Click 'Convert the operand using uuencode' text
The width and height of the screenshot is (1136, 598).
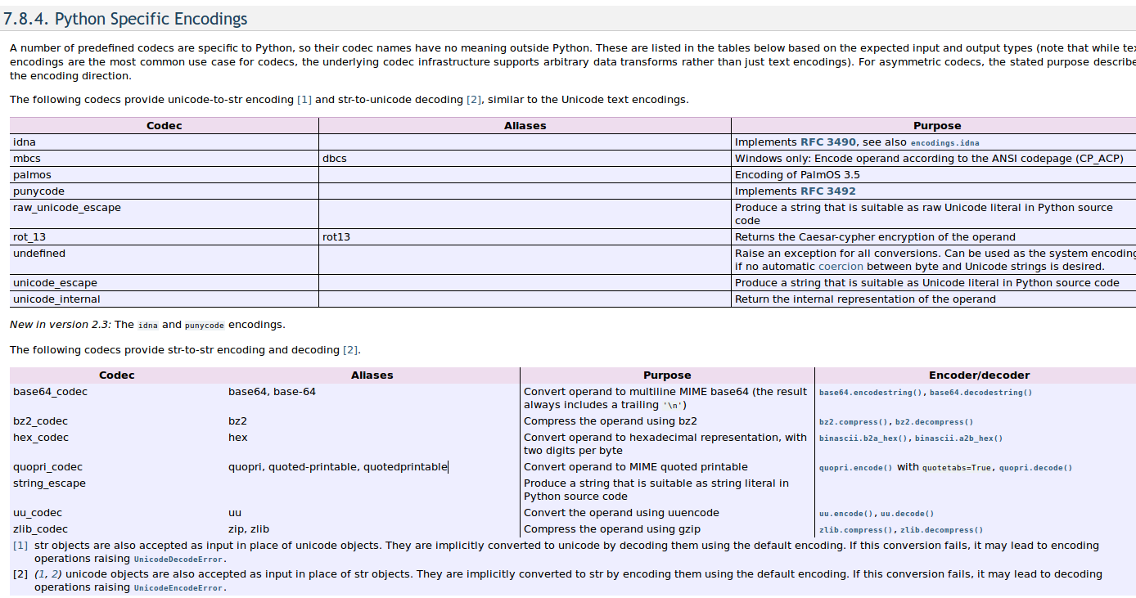(621, 513)
